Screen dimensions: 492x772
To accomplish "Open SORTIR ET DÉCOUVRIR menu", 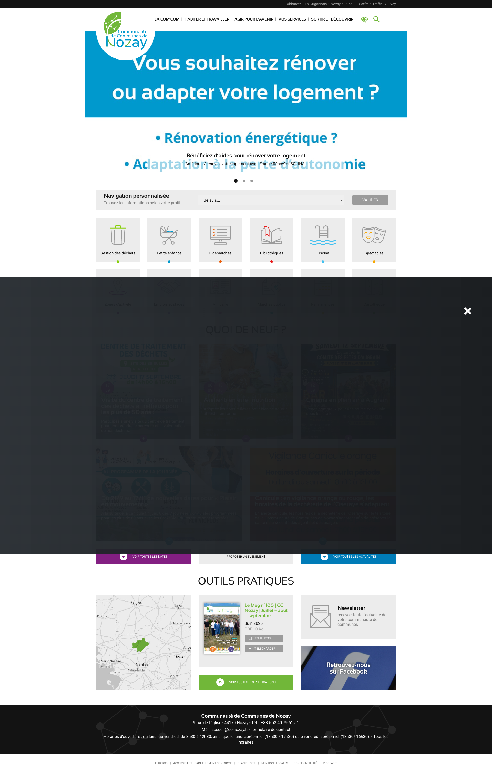I will (332, 19).
